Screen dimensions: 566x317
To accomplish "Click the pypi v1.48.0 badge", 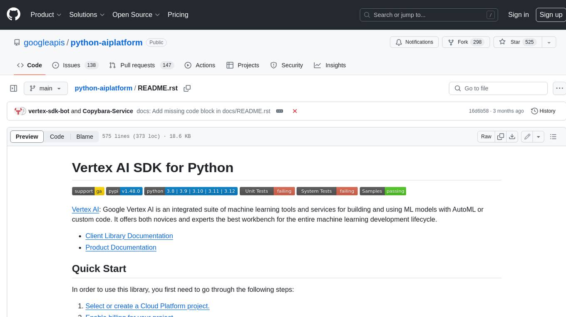I will click(124, 191).
